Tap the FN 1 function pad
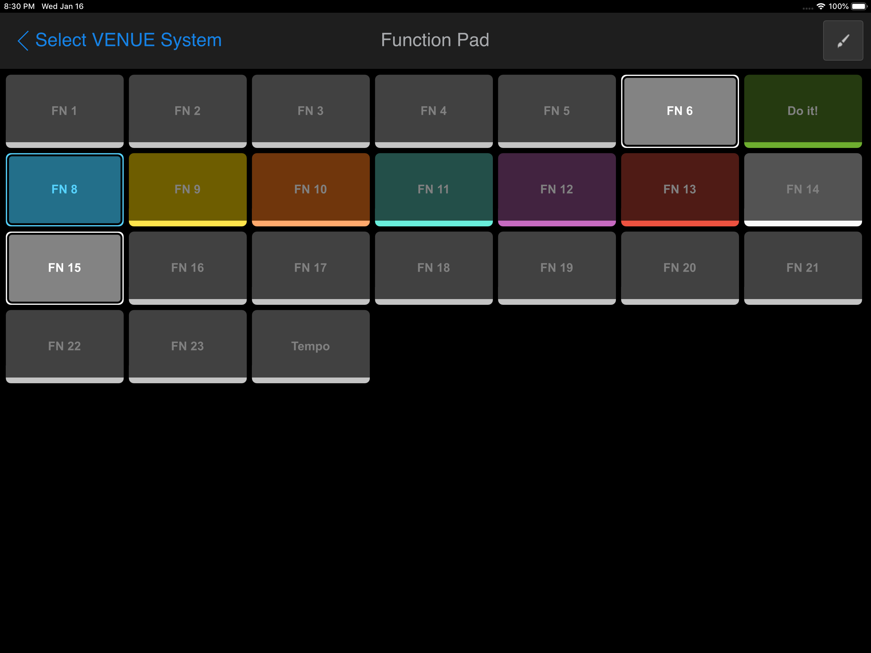 65,111
